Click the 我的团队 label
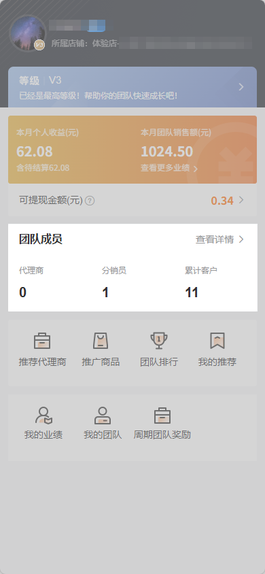Screen dimensions: 265x574 pos(103,435)
